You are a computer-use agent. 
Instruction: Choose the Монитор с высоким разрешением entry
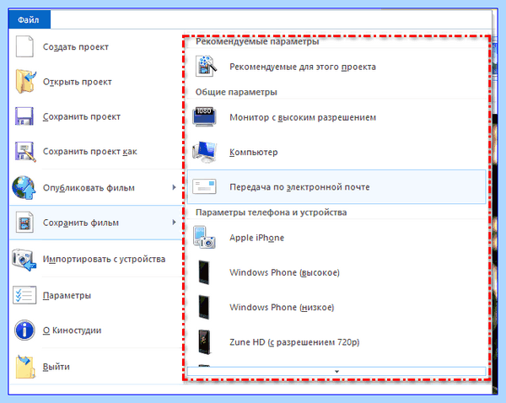pyautogui.click(x=336, y=117)
